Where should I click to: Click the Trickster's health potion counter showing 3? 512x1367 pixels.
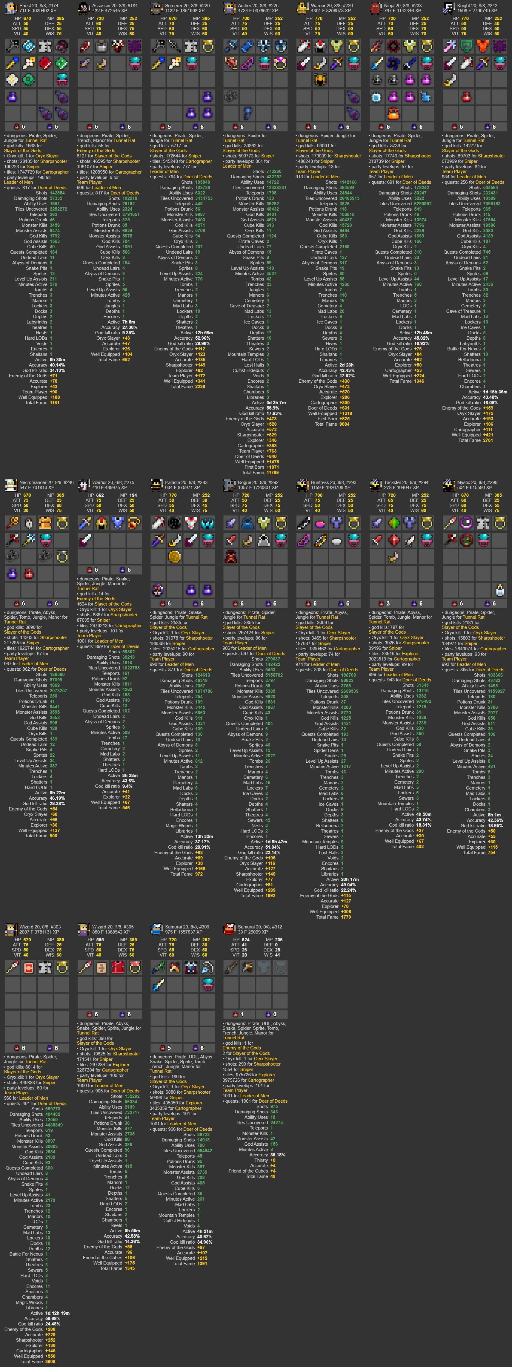[x=385, y=603]
